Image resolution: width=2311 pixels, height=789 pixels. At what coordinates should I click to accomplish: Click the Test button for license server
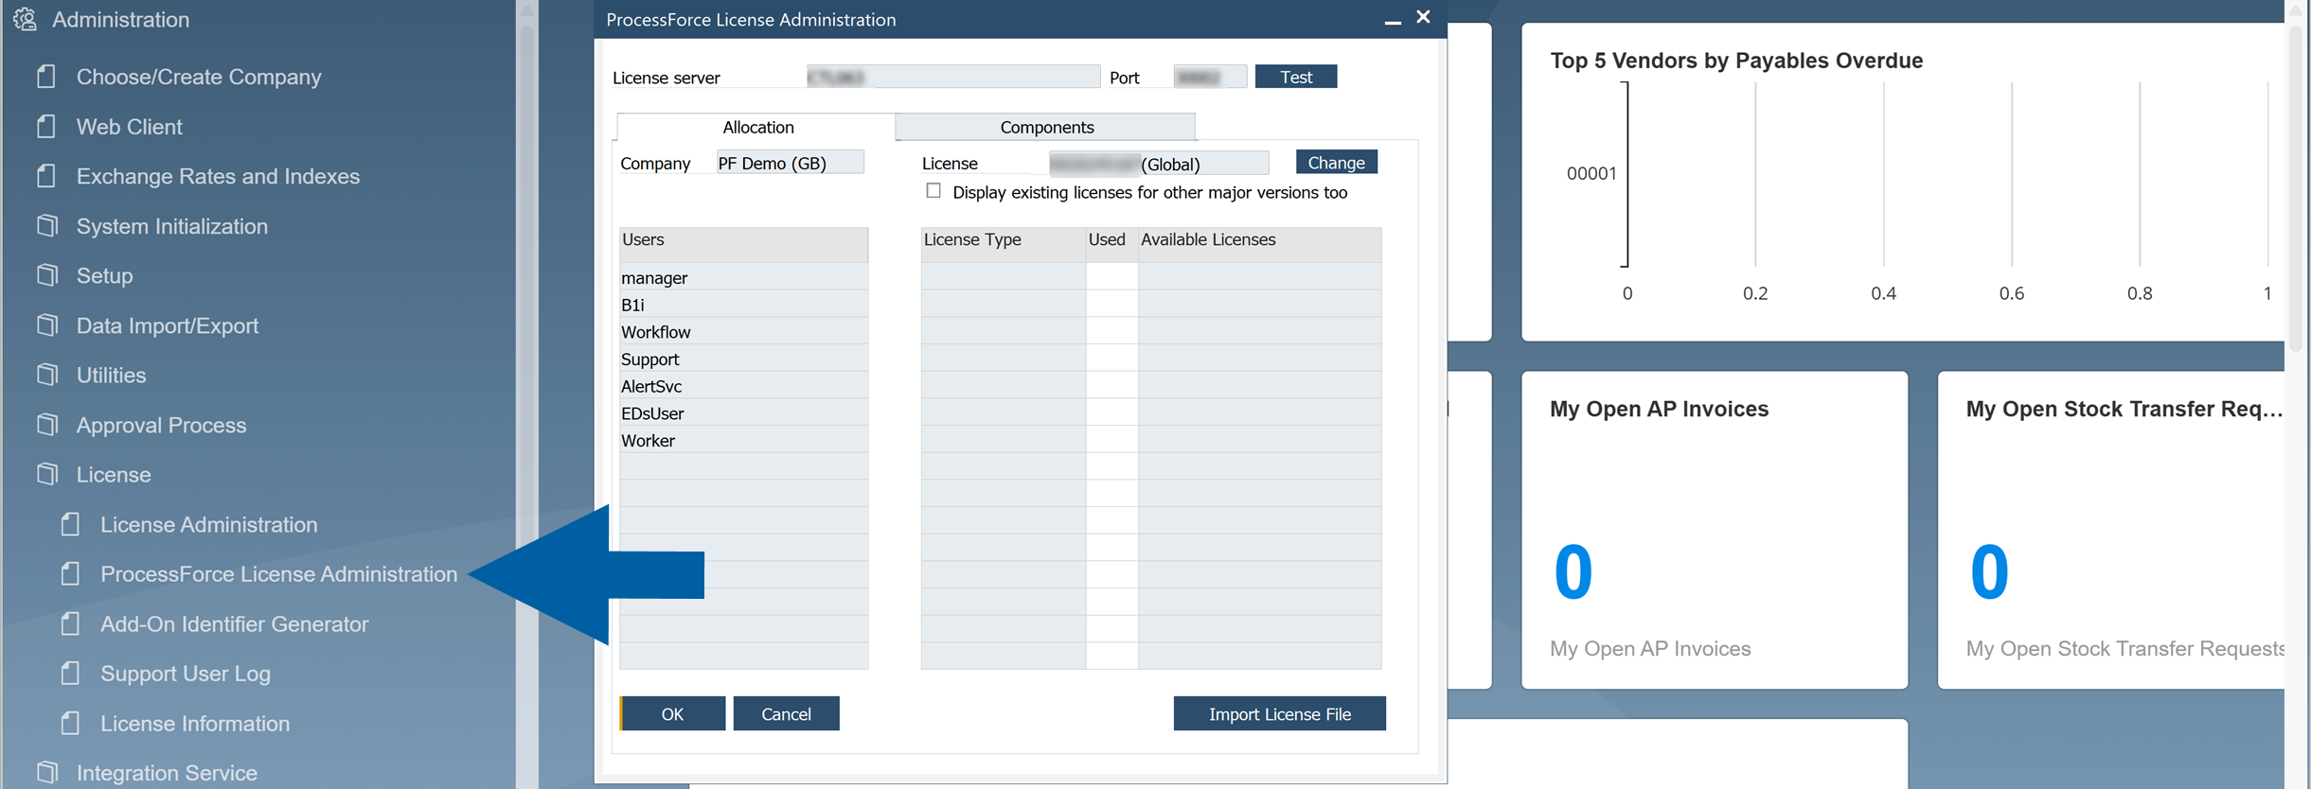[x=1296, y=77]
